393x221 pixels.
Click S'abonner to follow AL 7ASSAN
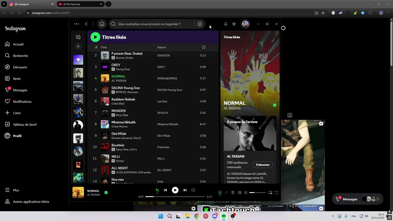263,165
